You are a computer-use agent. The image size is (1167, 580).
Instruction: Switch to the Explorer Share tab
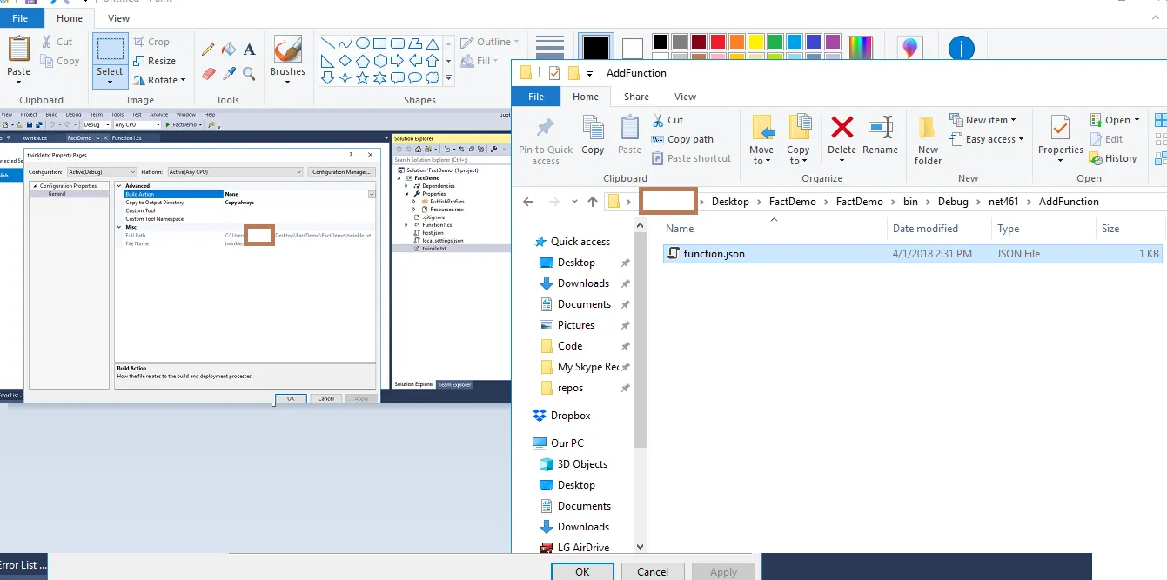[636, 97]
